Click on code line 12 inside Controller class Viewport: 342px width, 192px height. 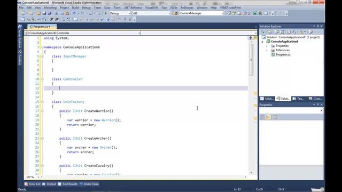tap(146, 88)
